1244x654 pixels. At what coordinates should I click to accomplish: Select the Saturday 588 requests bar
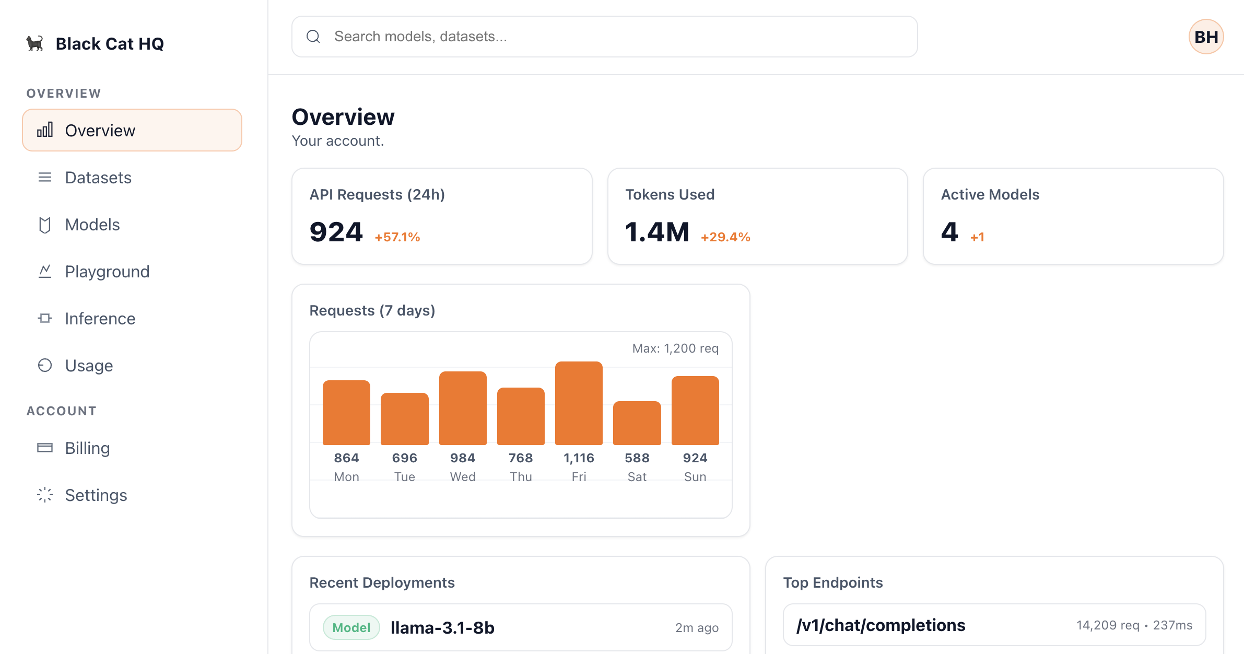637,423
